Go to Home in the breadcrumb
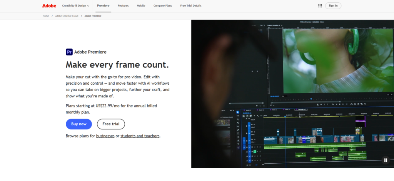The image size is (394, 181). coord(46,16)
